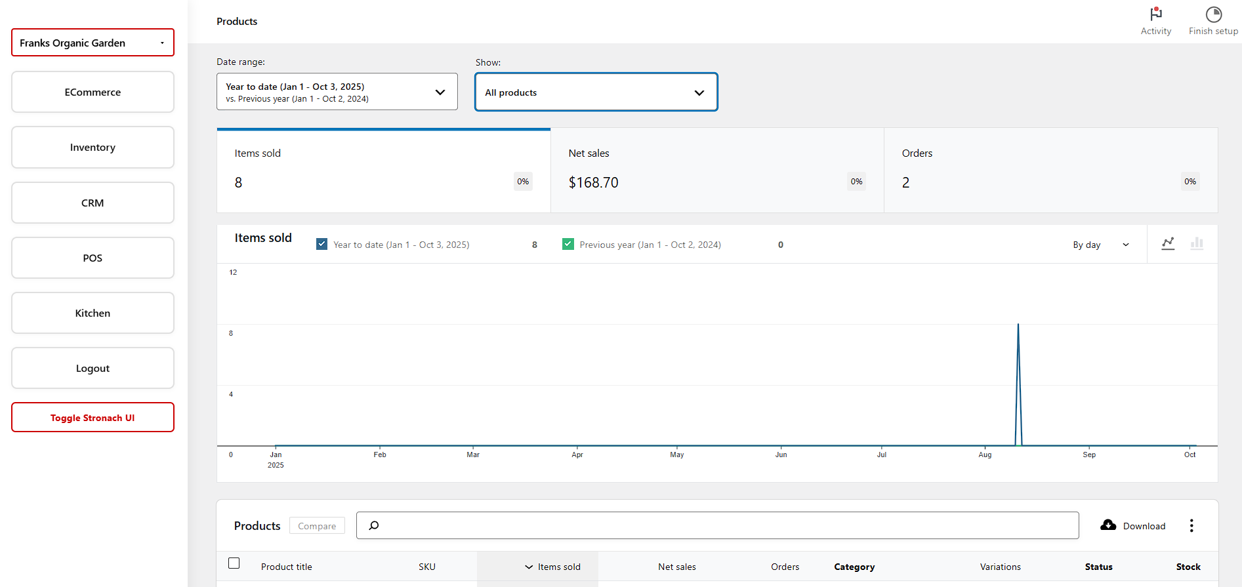This screenshot has width=1242, height=587.
Task: Click the search magnifier icon
Action: [x=374, y=525]
